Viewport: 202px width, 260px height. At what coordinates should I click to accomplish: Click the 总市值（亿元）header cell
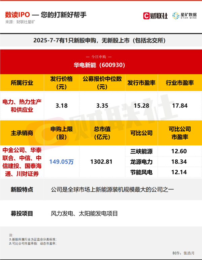point(102,133)
